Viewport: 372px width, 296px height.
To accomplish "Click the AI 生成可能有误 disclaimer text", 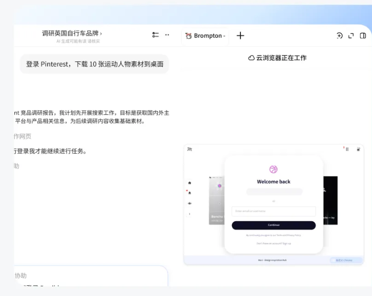I will click(x=78, y=41).
